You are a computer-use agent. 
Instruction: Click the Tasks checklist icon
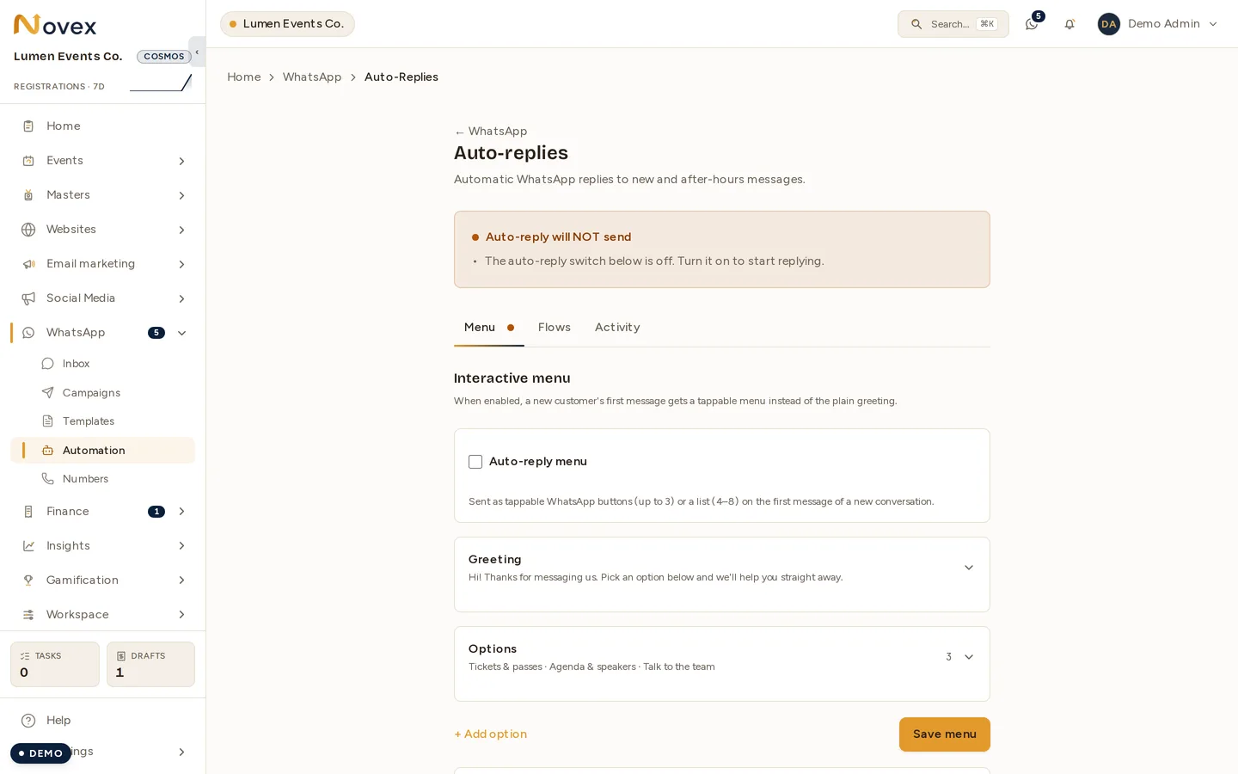25,656
